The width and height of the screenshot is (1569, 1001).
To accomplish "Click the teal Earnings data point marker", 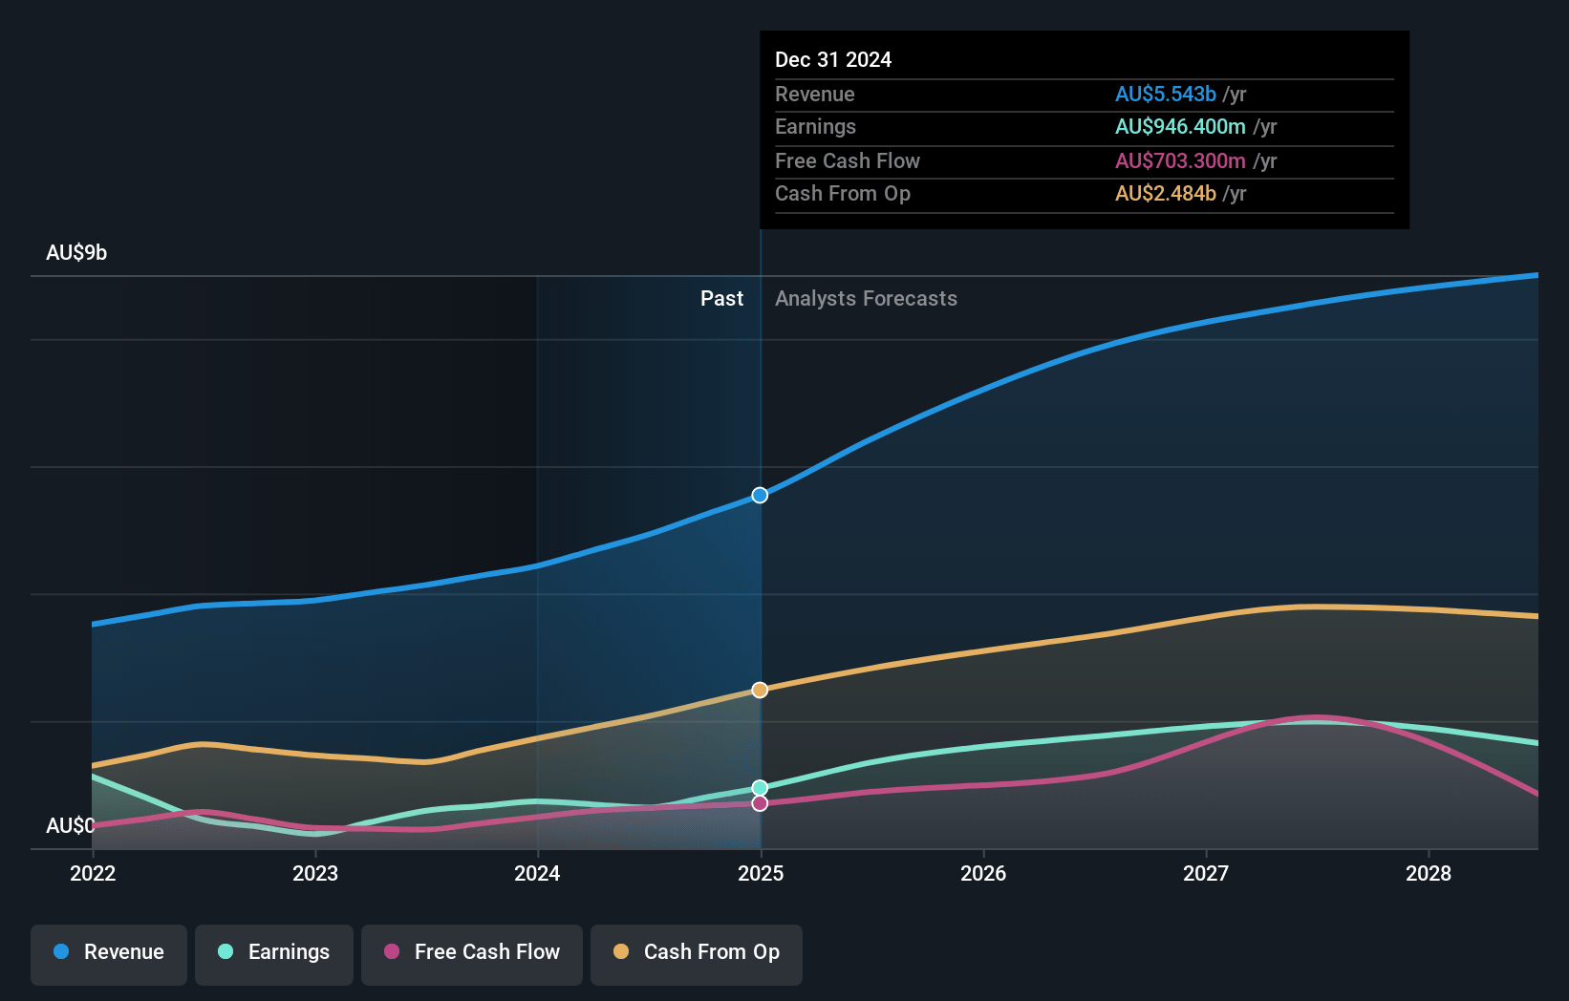I will click(760, 788).
